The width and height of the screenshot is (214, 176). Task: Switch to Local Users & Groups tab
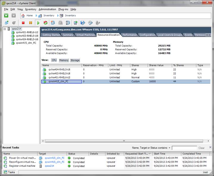(x=170, y=35)
